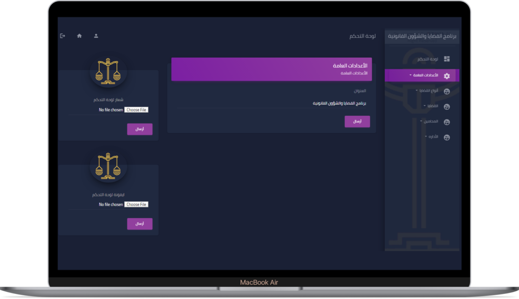
Task: Click the upper scales logo thumbnail
Action: tap(109, 71)
